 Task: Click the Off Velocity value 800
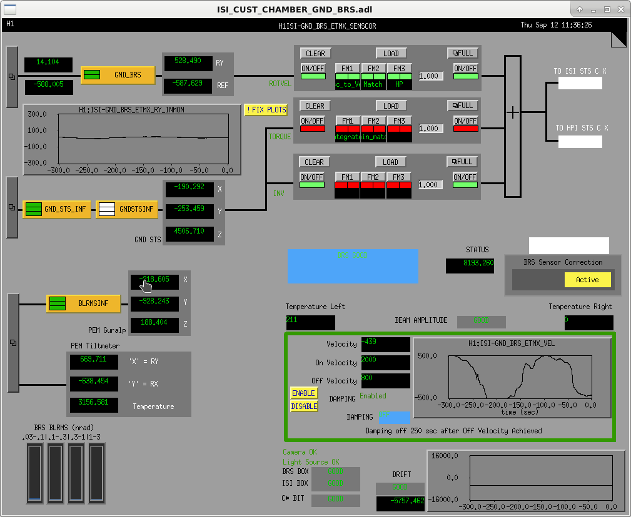pos(385,380)
